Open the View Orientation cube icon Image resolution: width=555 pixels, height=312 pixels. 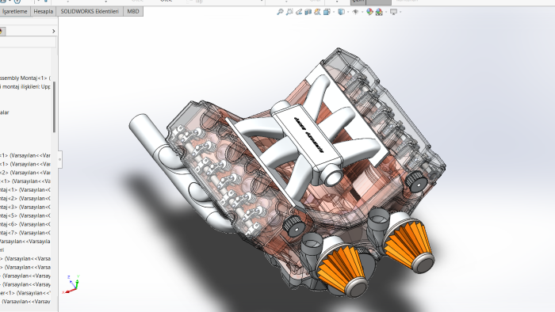(327, 12)
